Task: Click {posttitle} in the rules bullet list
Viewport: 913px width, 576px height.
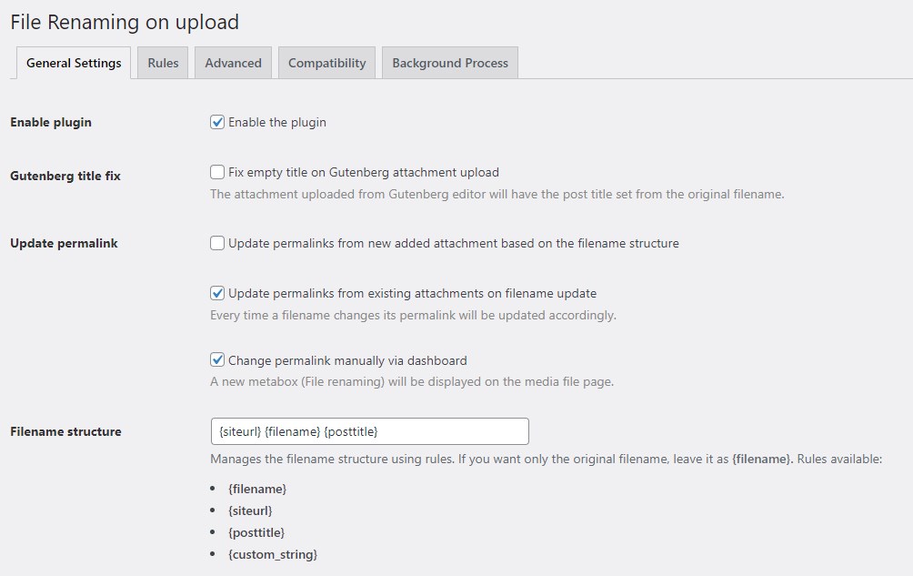Action: (256, 532)
